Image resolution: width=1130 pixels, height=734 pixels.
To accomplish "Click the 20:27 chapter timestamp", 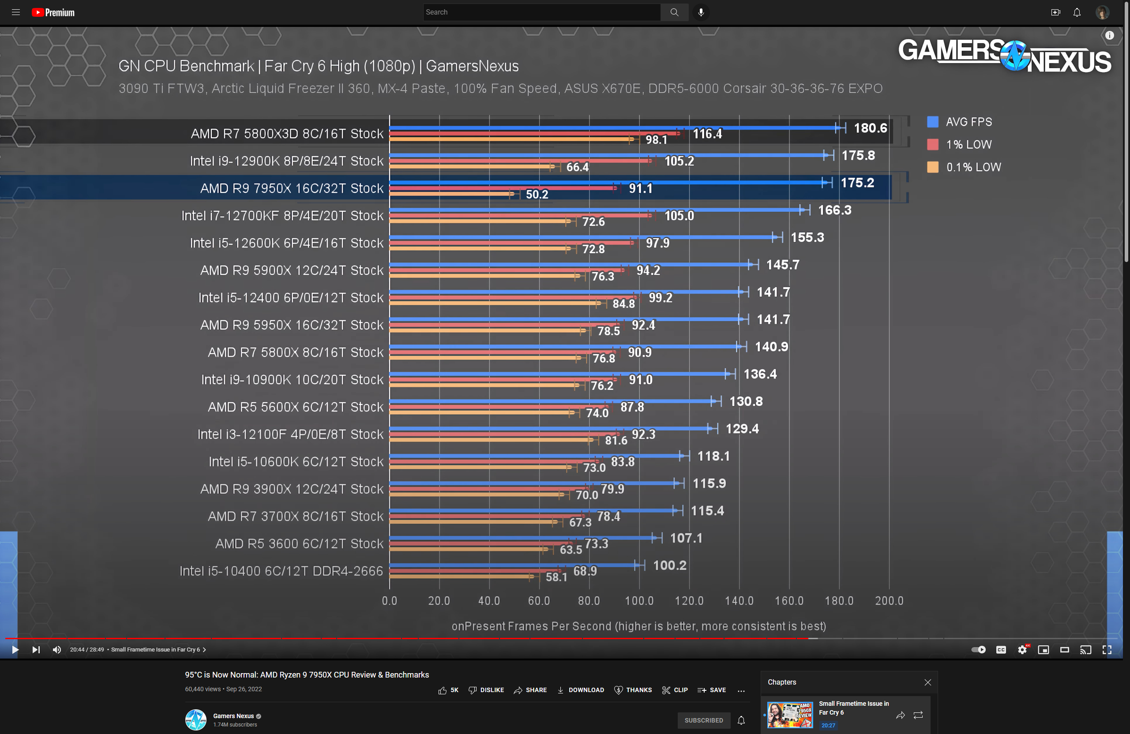I will tap(828, 726).
